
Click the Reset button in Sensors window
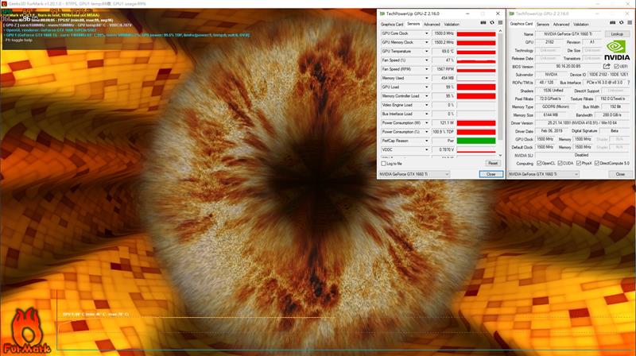tap(492, 163)
